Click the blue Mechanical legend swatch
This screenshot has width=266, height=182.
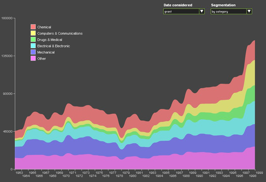tap(33, 52)
